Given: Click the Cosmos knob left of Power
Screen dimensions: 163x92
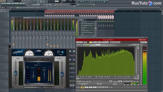Looking at the screenshot, I should coord(59,52).
